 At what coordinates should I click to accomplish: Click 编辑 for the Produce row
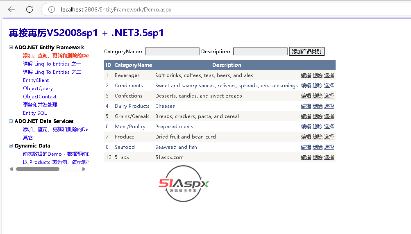pyautogui.click(x=306, y=137)
